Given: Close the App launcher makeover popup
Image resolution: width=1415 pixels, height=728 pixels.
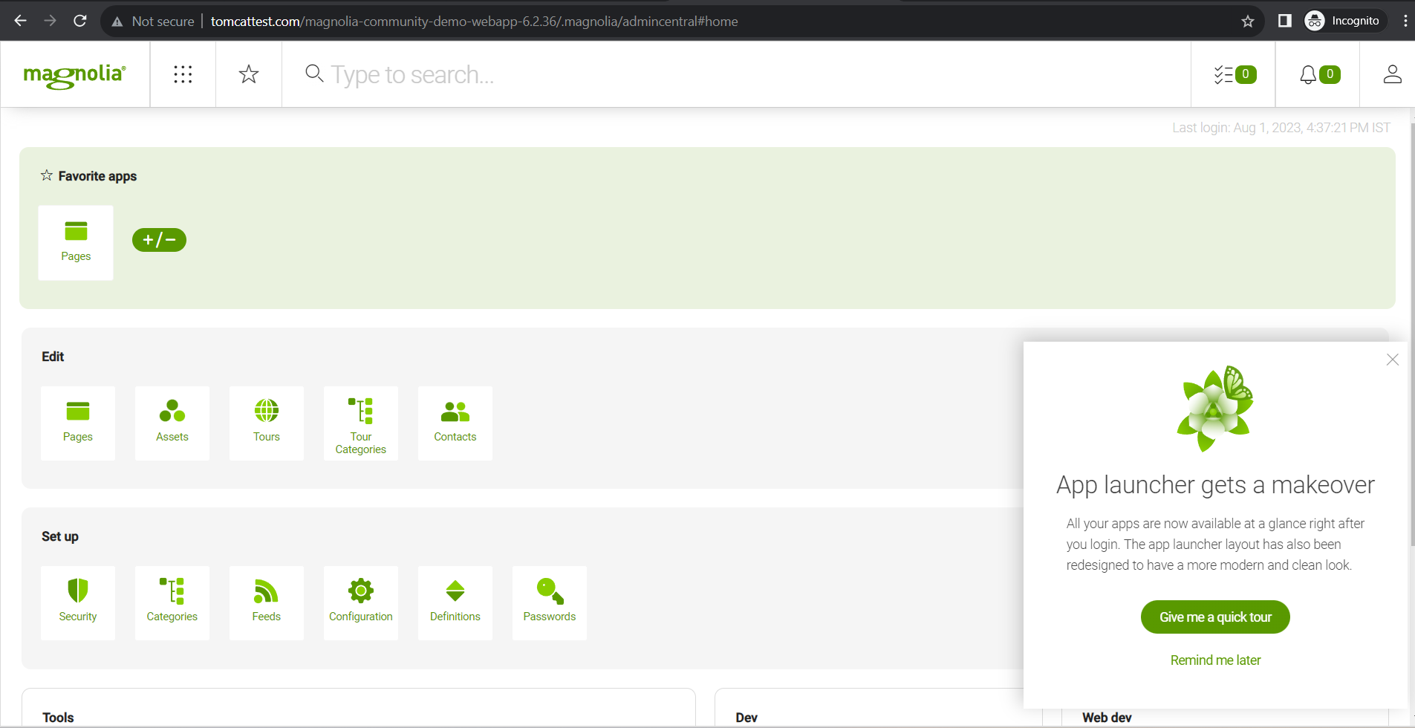Looking at the screenshot, I should pos(1392,360).
